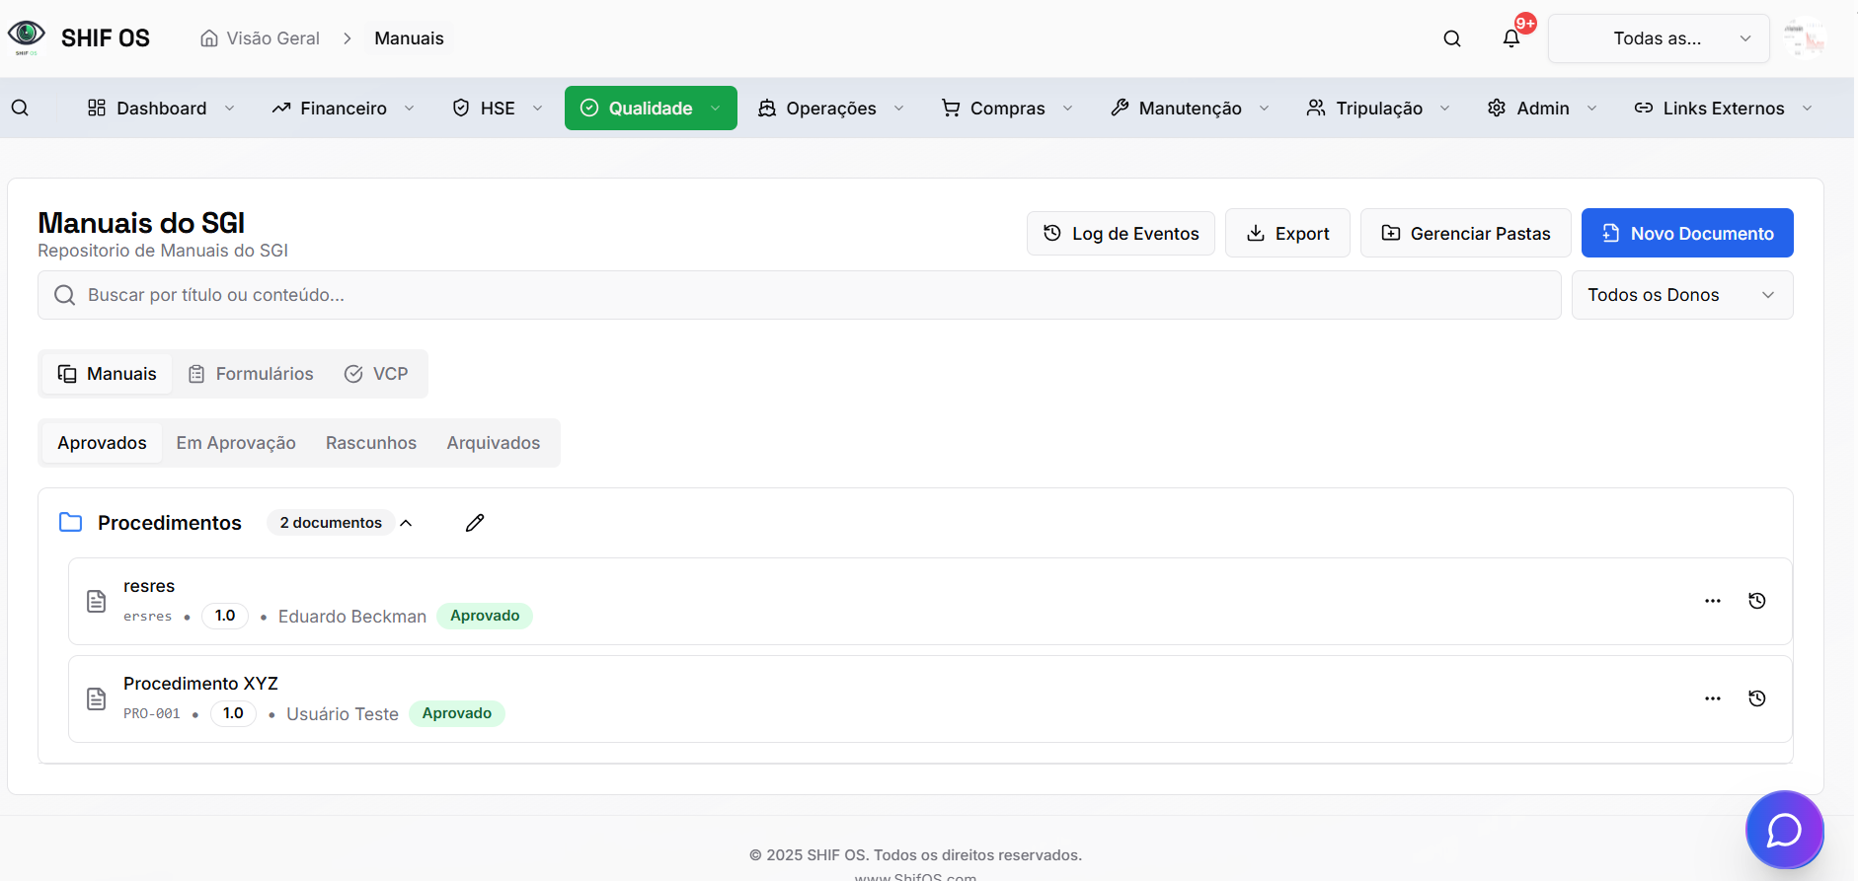
Task: Click the SHIF OS eye logo
Action: 27,37
